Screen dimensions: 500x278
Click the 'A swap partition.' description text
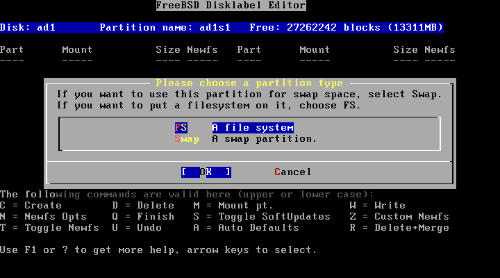(265, 139)
